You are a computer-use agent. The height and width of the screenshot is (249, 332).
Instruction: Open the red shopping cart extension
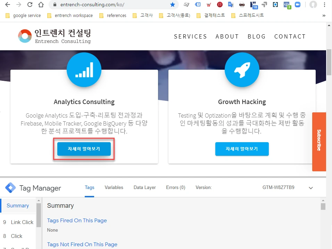[209, 5]
